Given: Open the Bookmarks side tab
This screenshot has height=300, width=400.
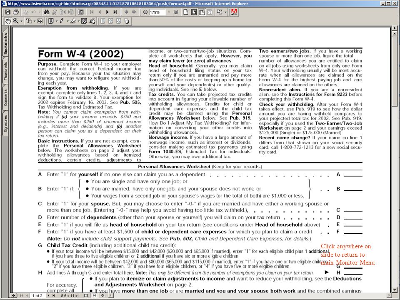Looking at the screenshot, I should [5, 43].
